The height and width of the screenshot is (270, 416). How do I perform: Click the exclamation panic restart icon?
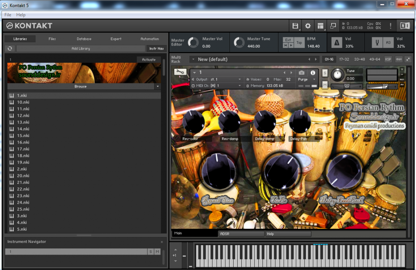390,26
